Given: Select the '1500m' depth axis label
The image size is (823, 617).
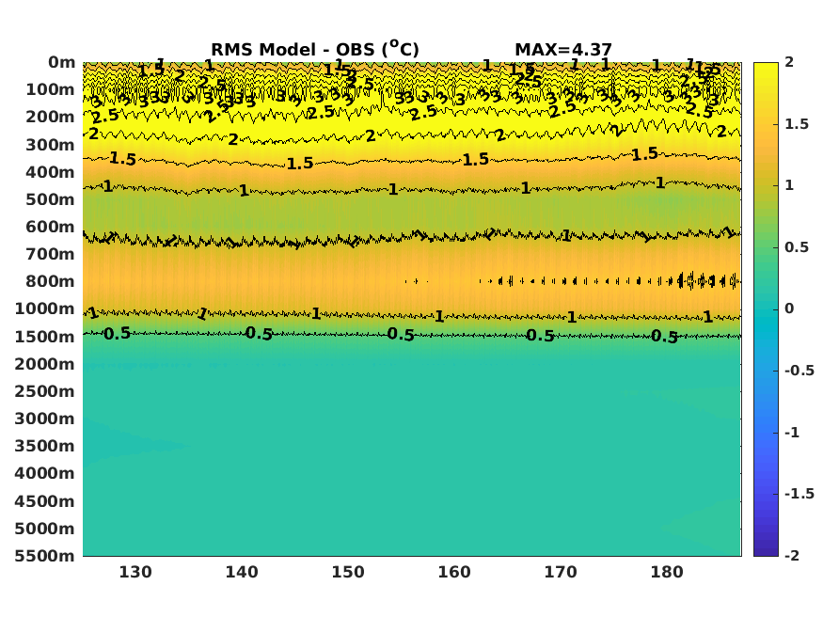Looking at the screenshot, I should click(45, 337).
